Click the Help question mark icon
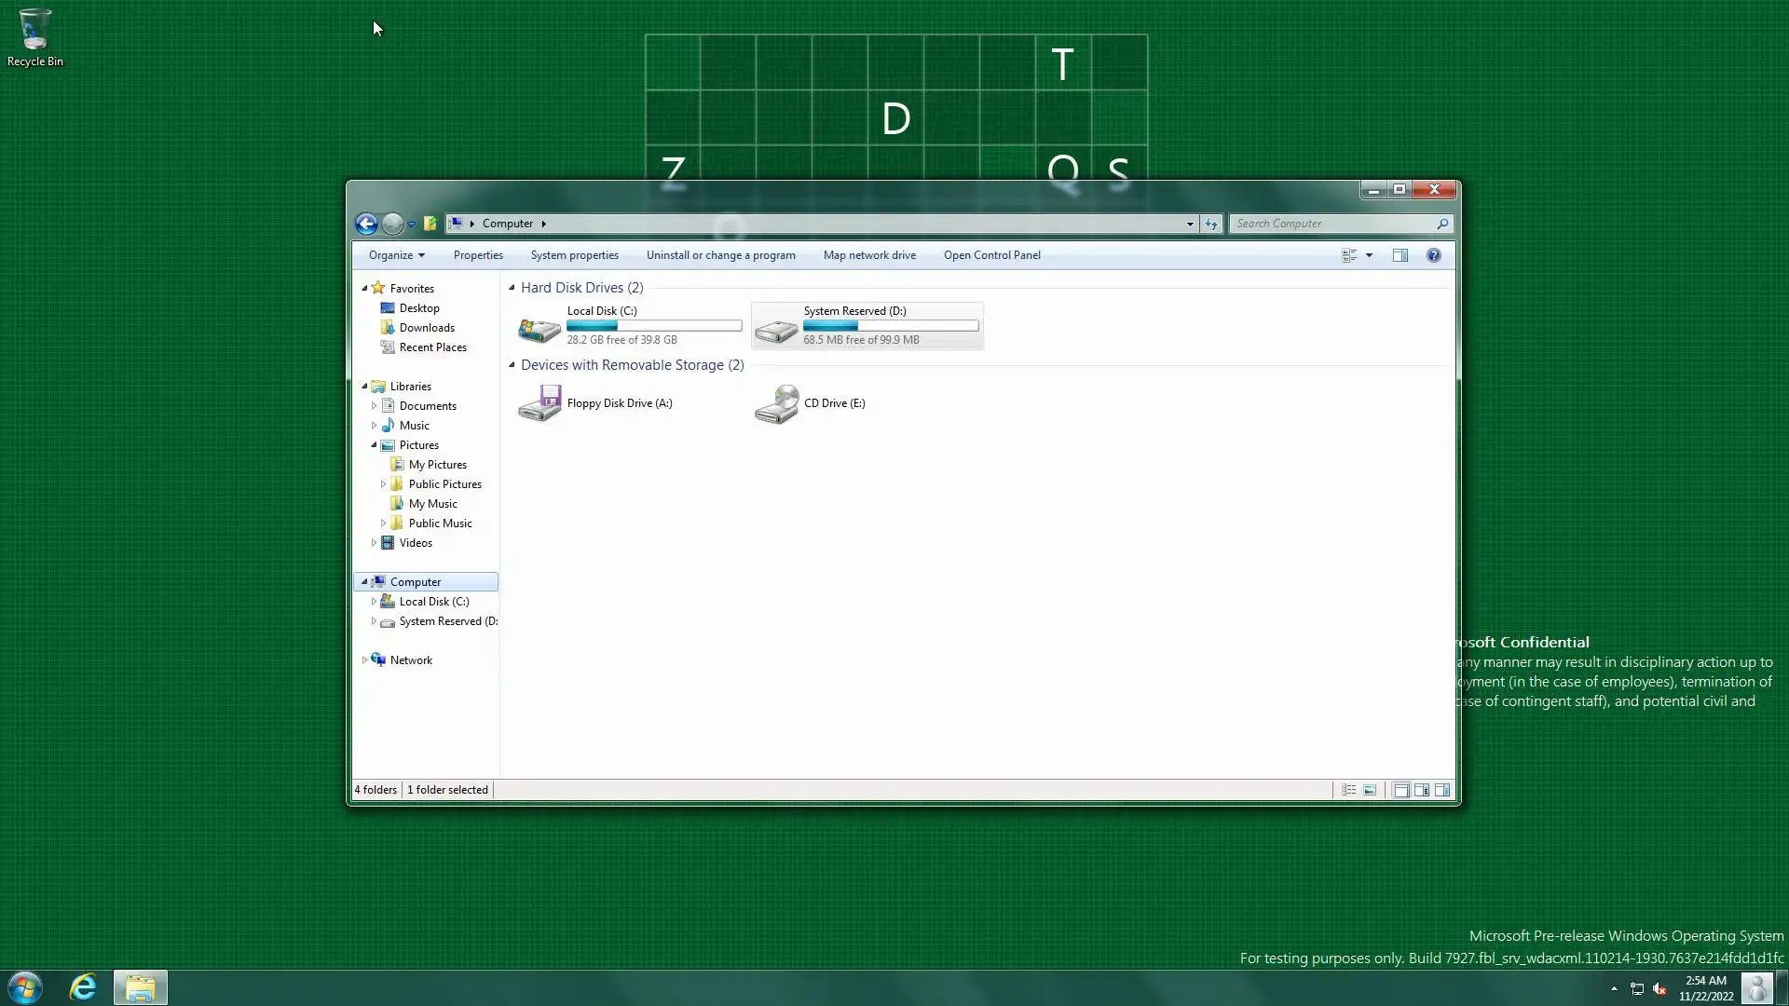 tap(1433, 255)
